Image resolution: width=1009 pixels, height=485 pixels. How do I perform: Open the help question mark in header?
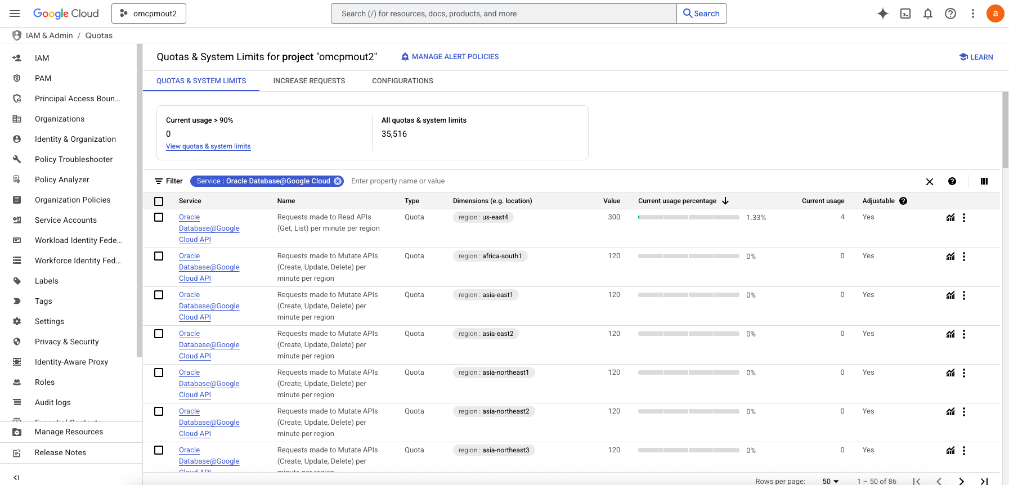[x=950, y=14]
